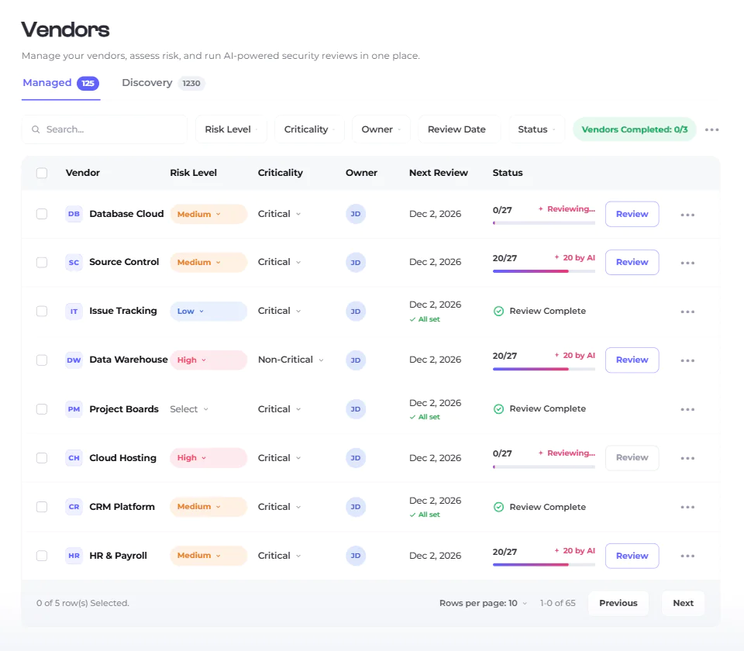
Task: Change Issue Tracking Low risk level dropdown
Action: pos(208,312)
